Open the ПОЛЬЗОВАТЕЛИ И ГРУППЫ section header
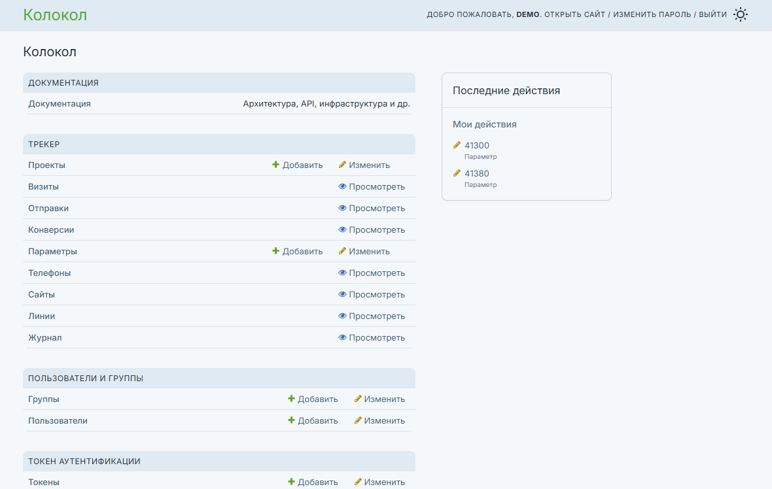Screen dimensions: 772x489 coord(86,379)
